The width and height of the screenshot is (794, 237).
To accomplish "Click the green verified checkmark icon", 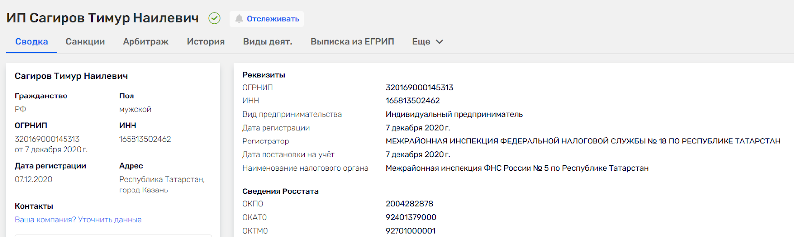I will click(214, 18).
